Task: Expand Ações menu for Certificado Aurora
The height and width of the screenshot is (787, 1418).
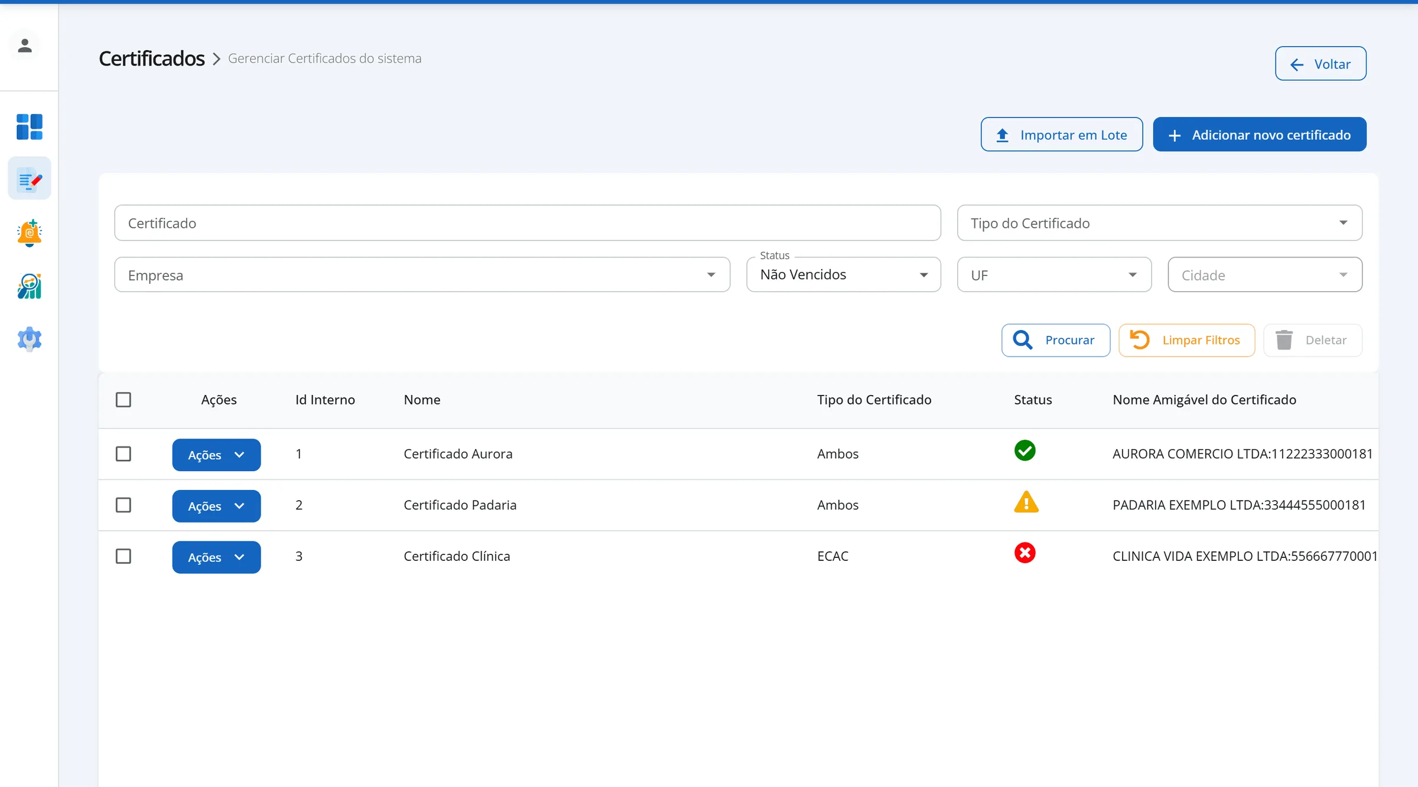Action: 216,455
